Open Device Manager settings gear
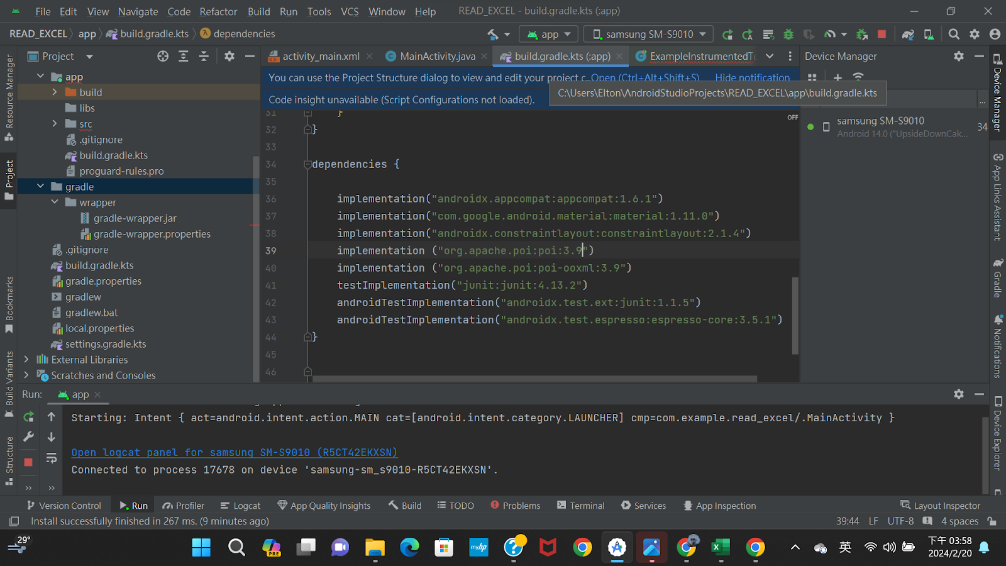The height and width of the screenshot is (566, 1006). click(x=959, y=57)
